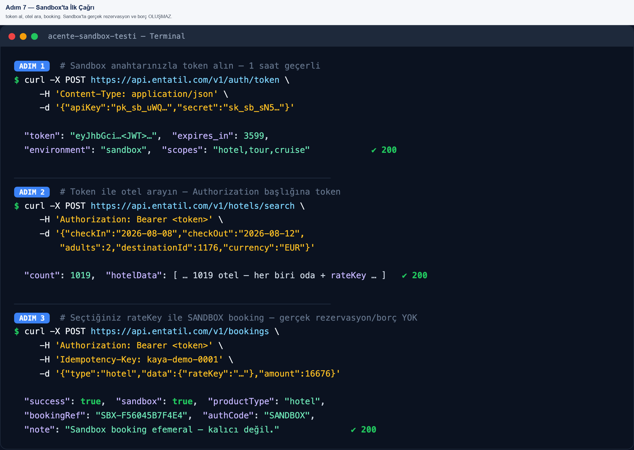Click the authCode "SANDBOX" value
This screenshot has width=634, height=450.
[287, 416]
